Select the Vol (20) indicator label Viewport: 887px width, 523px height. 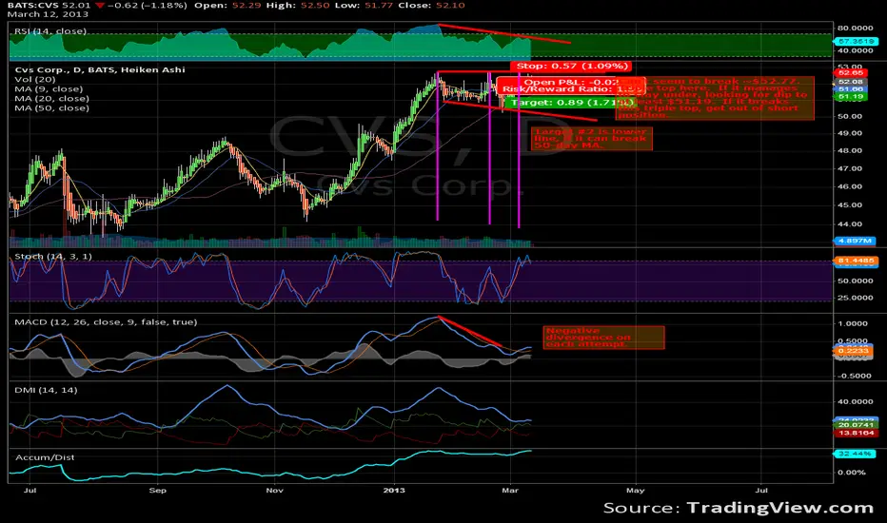[x=35, y=80]
